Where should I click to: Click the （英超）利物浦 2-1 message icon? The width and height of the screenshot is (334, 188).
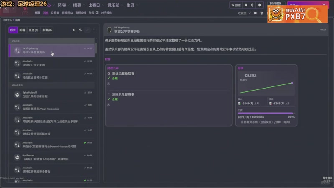pyautogui.click(x=17, y=158)
